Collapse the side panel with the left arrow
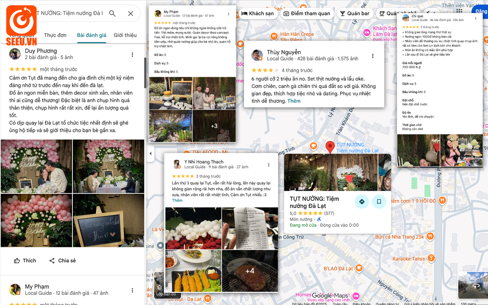Screen dimensions: 488x305 tap(150, 153)
